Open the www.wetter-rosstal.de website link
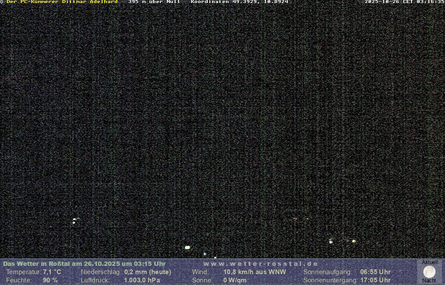 (261, 264)
